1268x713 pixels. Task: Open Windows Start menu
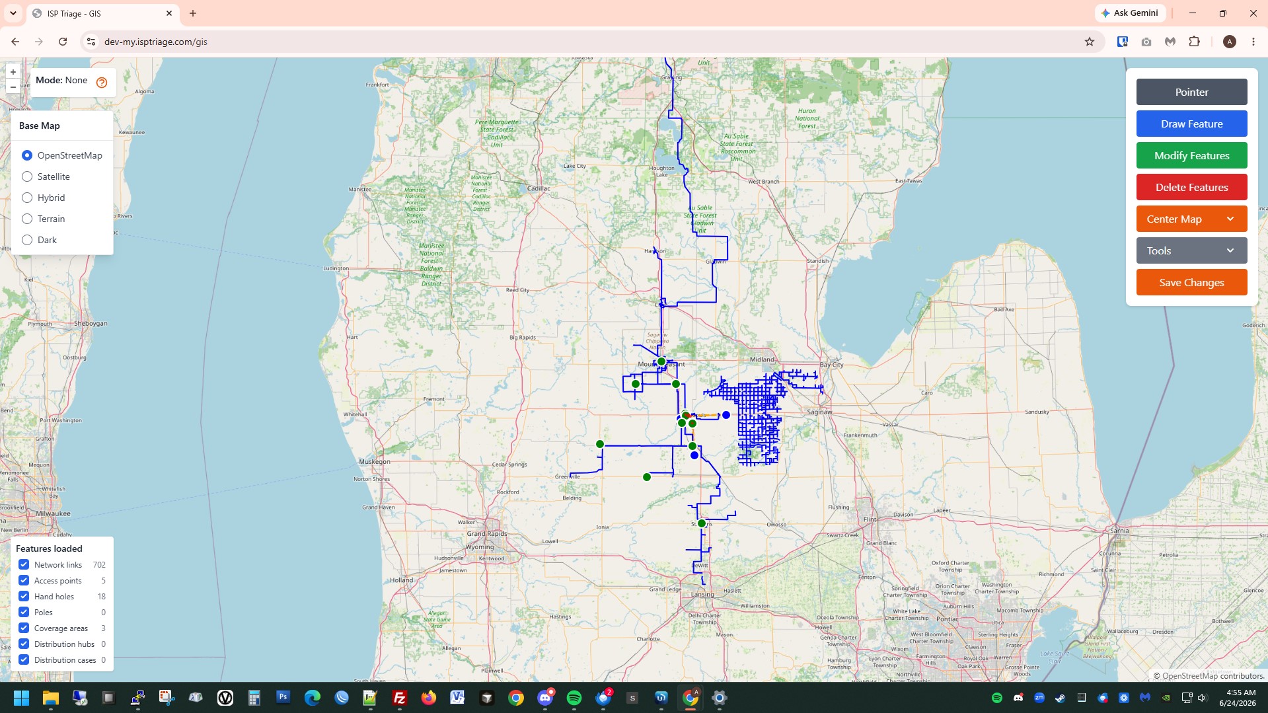coord(21,698)
